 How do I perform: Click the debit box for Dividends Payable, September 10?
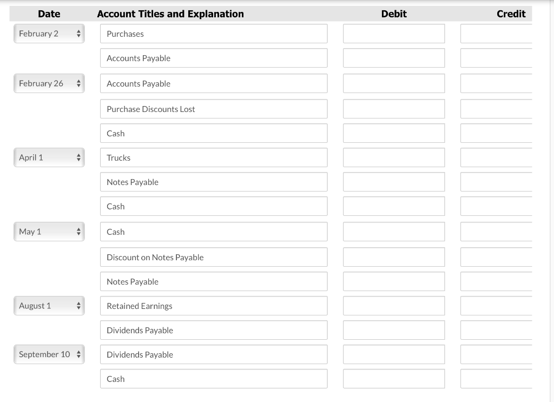click(393, 354)
